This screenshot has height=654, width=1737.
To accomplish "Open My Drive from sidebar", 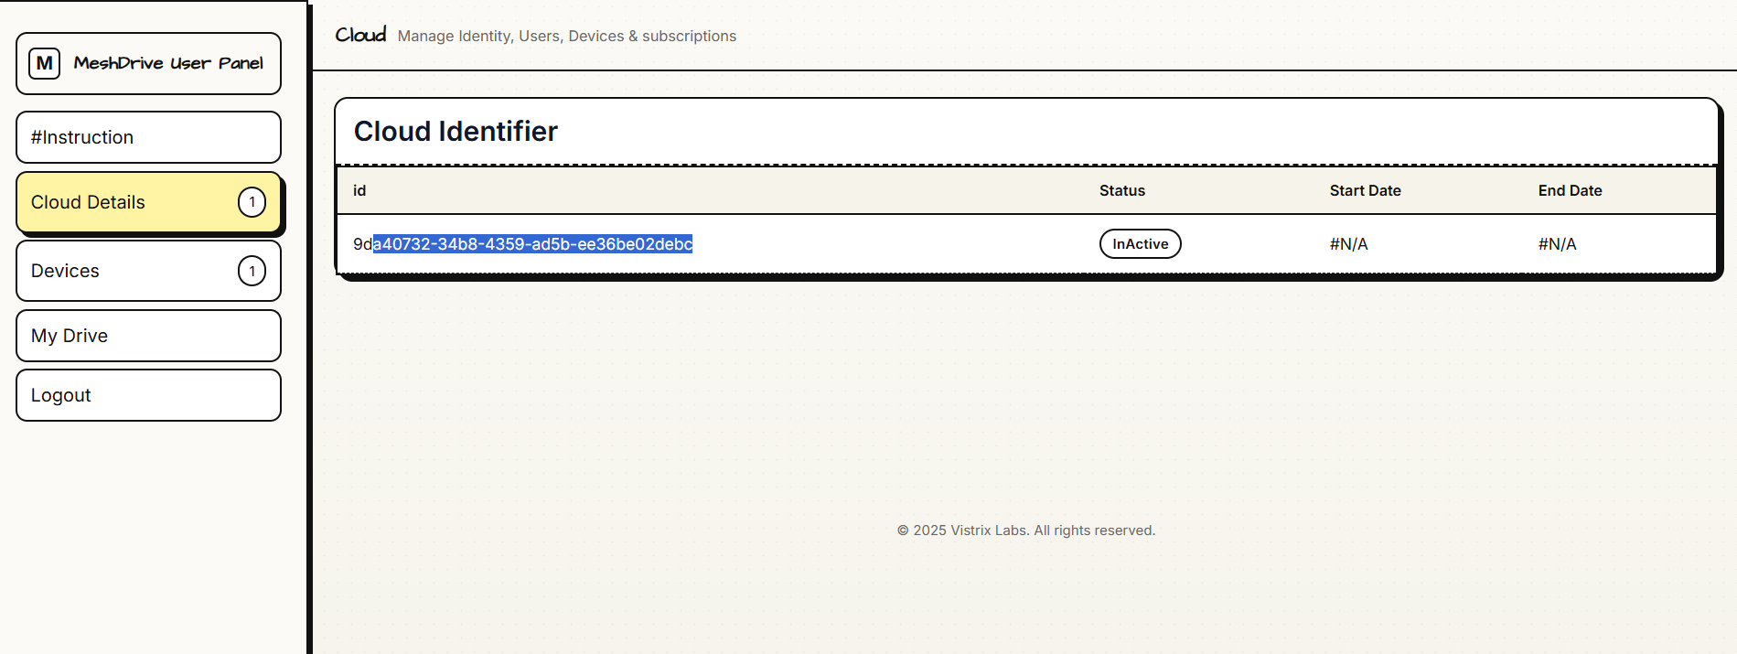I will coord(148,336).
